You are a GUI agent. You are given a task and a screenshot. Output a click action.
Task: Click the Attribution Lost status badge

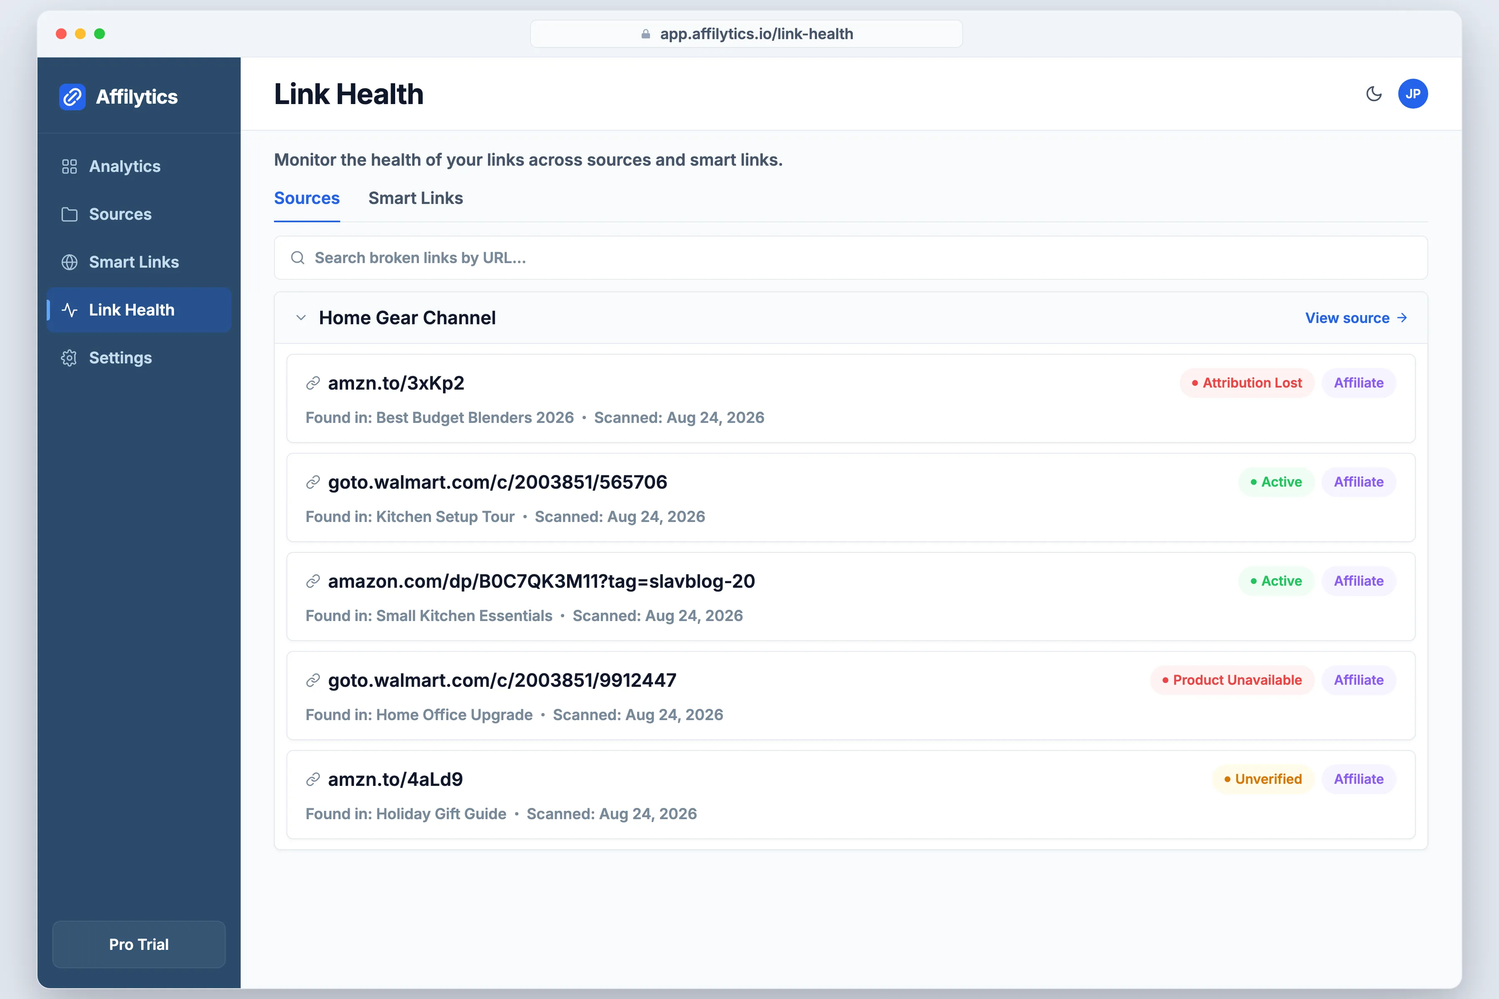[1247, 383]
